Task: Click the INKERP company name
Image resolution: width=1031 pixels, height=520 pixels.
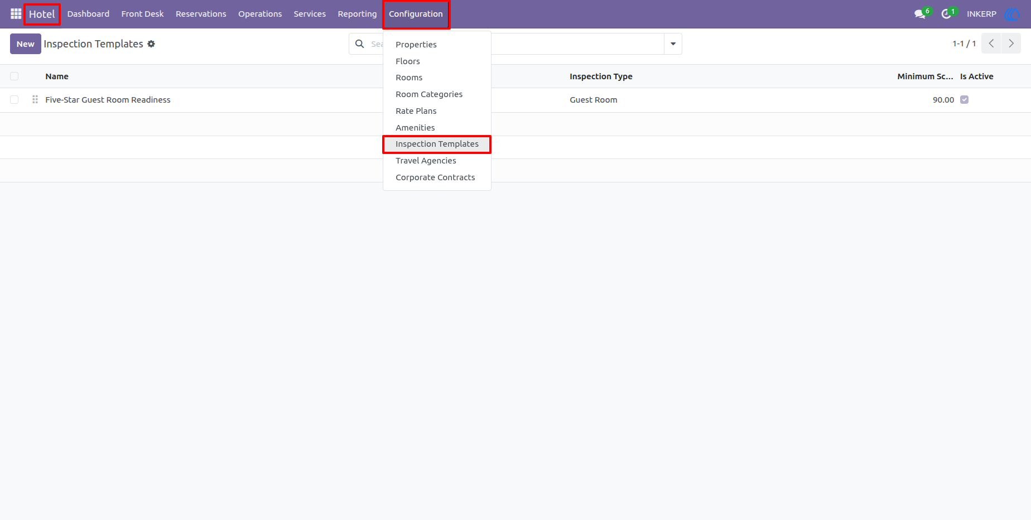Action: point(981,14)
